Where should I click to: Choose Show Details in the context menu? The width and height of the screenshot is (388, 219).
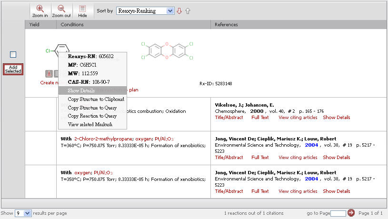coord(92,90)
